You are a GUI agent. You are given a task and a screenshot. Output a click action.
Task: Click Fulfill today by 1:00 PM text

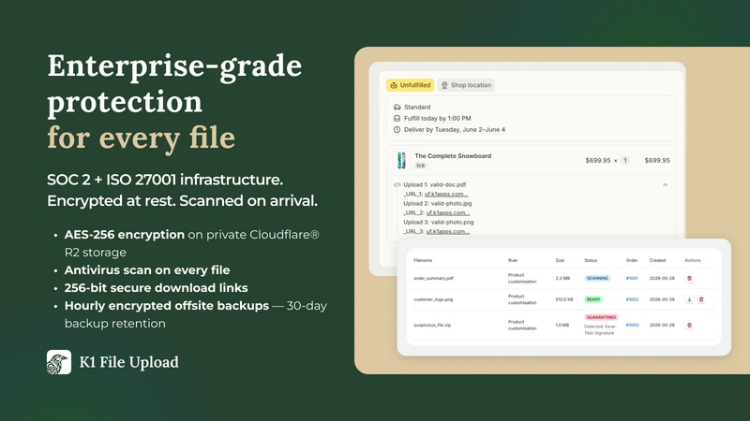437,119
